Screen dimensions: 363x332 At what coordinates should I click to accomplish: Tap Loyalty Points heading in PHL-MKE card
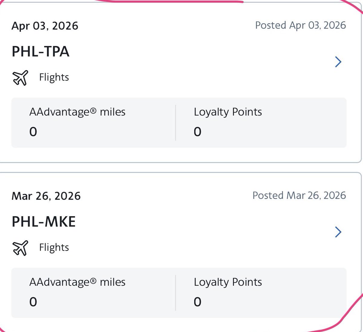pos(228,282)
